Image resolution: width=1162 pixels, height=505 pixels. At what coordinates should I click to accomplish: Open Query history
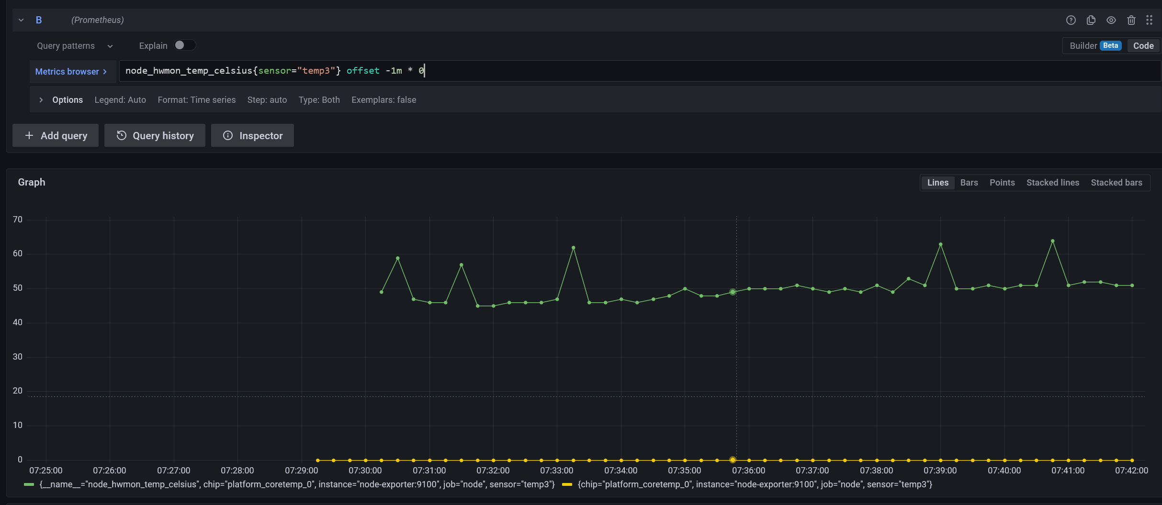[154, 135]
